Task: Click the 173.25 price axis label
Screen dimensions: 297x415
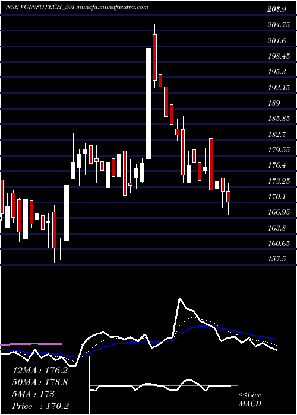Action: (x=279, y=181)
